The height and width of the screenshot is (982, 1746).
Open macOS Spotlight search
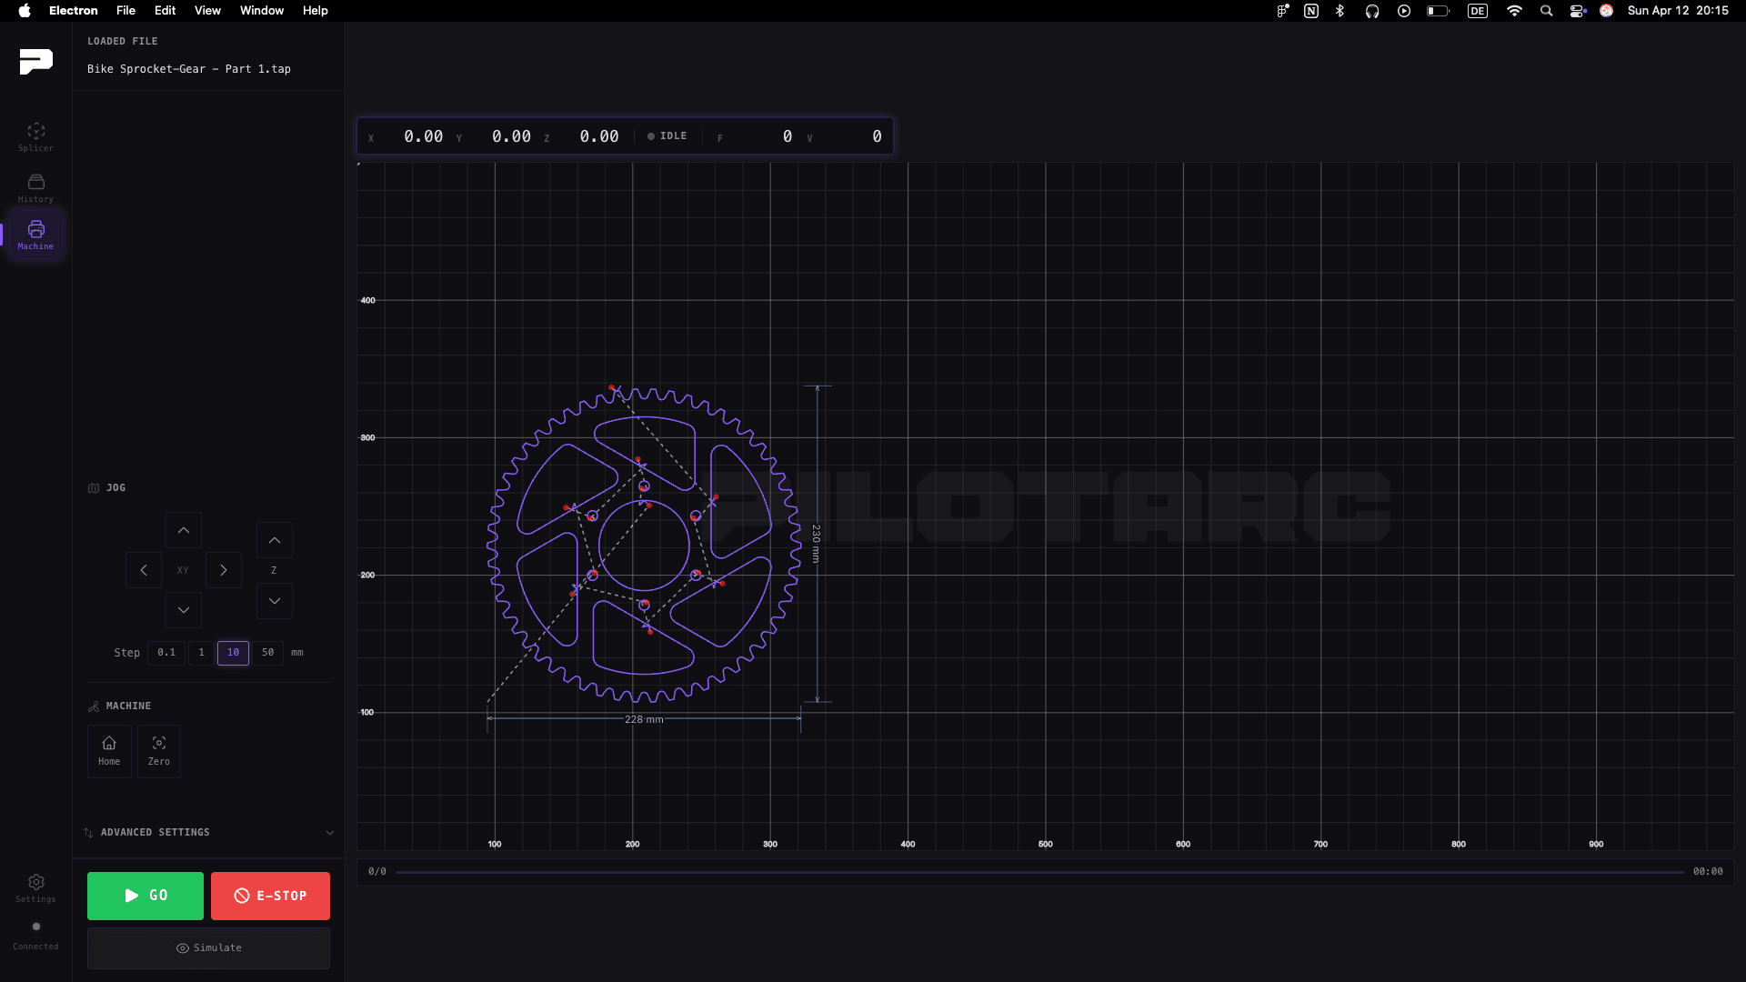1546,11
